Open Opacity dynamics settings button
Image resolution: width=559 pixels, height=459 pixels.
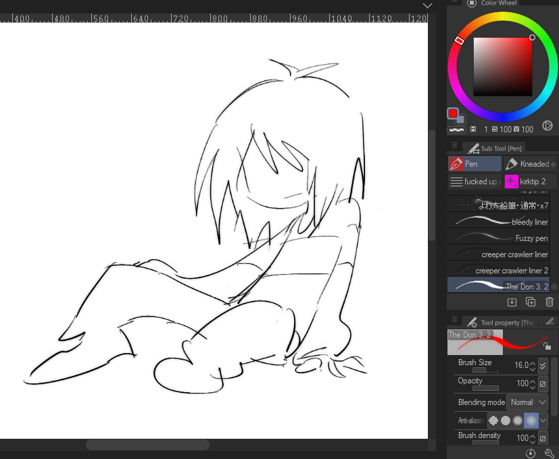543,384
